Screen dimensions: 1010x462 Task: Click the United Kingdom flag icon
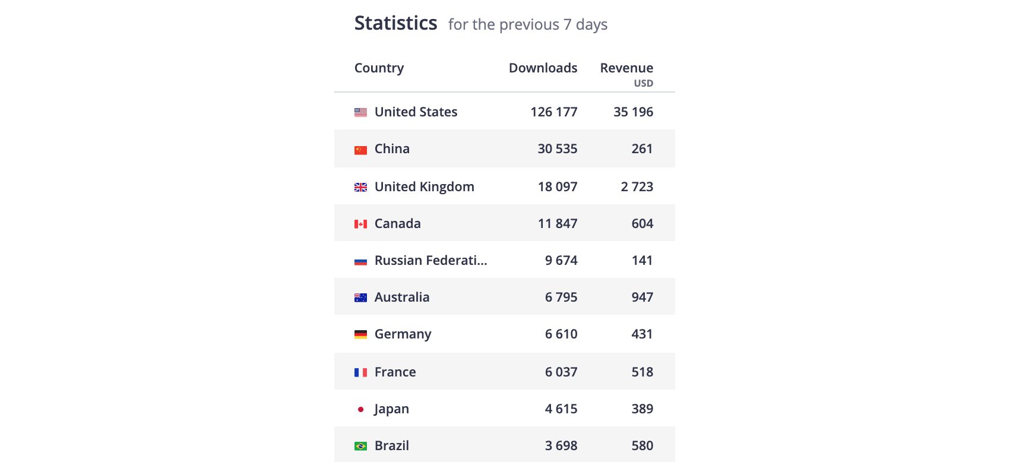[360, 187]
